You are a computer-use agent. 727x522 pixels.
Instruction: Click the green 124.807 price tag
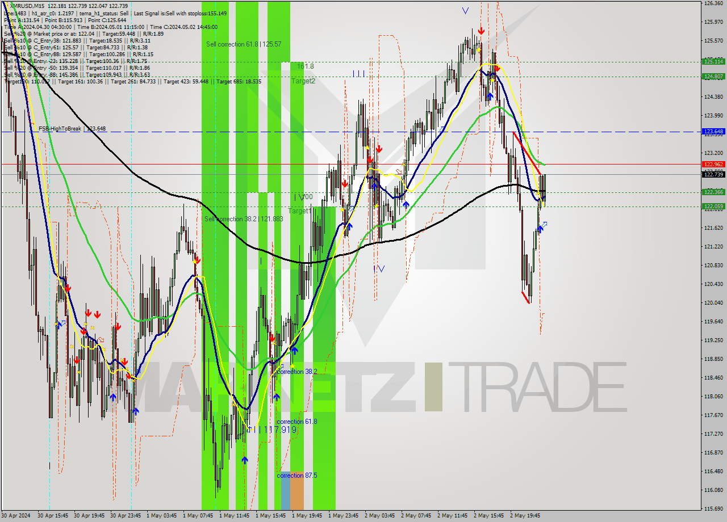click(x=713, y=76)
